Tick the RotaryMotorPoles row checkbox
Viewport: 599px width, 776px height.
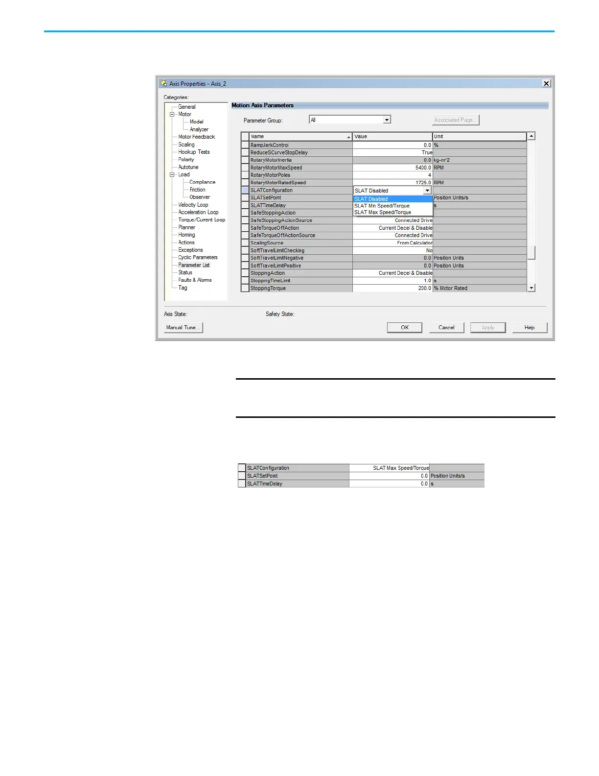(x=245, y=175)
